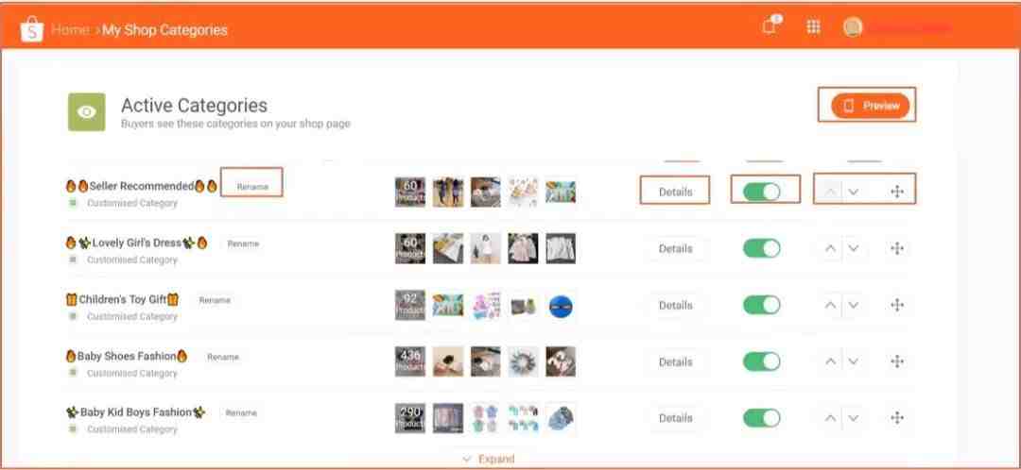Expand the categories list
The width and height of the screenshot is (1021, 470).
489,459
